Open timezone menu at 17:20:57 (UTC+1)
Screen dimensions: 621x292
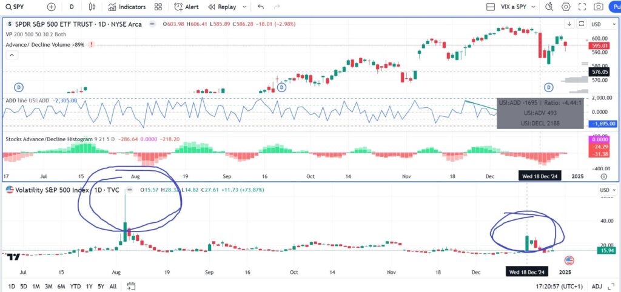[x=559, y=286]
